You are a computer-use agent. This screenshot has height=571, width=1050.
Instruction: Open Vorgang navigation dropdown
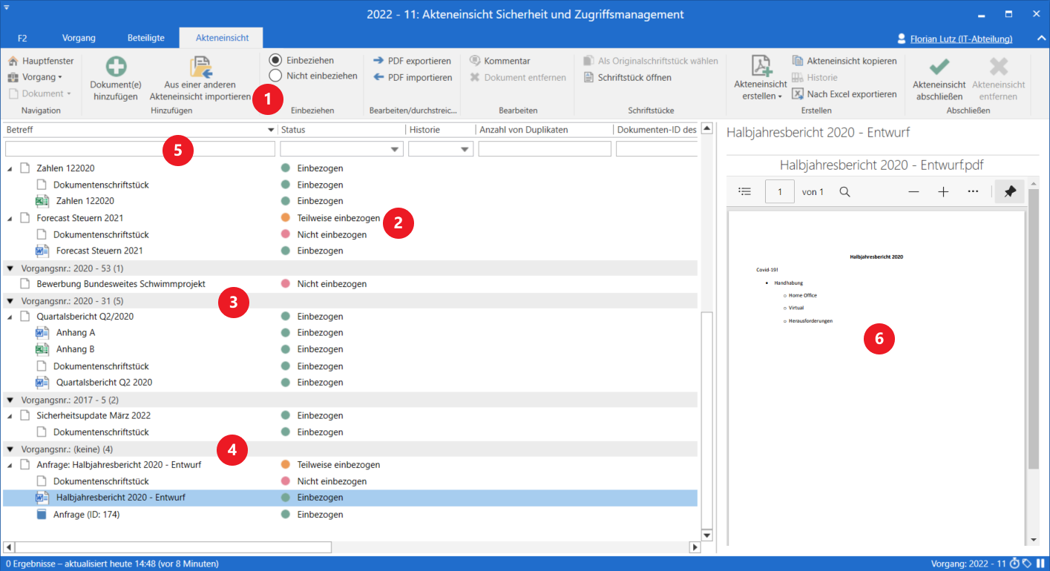(35, 77)
